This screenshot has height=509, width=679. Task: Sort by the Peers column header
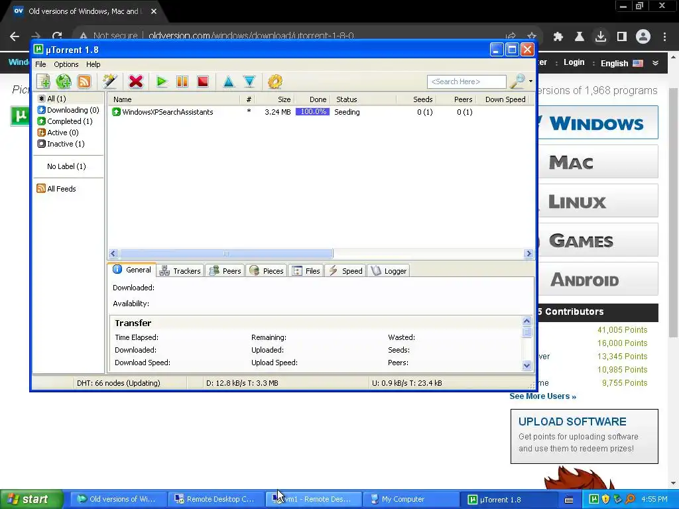[x=456, y=99]
